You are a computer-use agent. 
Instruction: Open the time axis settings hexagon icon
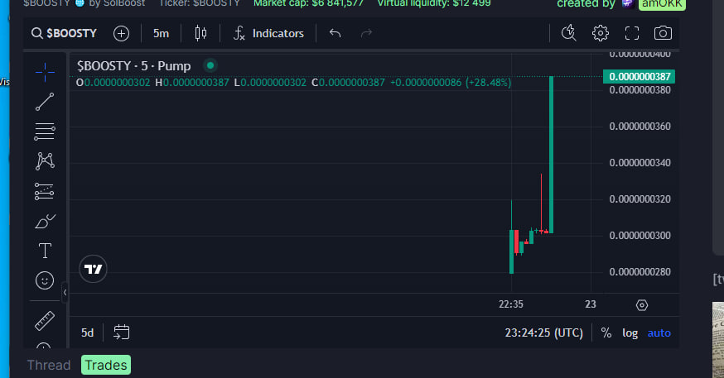click(x=642, y=304)
